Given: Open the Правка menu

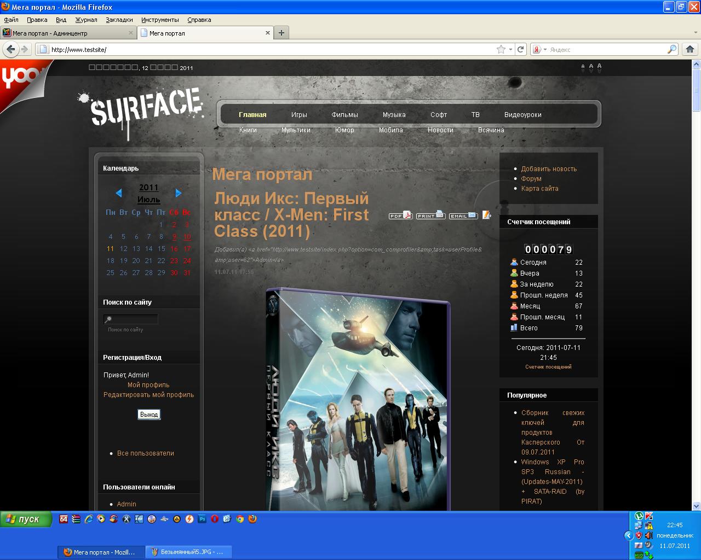Looking at the screenshot, I should [37, 20].
